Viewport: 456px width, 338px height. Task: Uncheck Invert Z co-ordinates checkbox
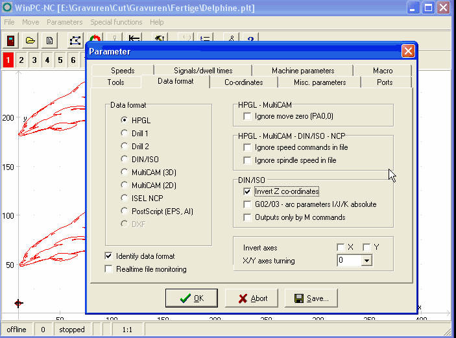(246, 191)
